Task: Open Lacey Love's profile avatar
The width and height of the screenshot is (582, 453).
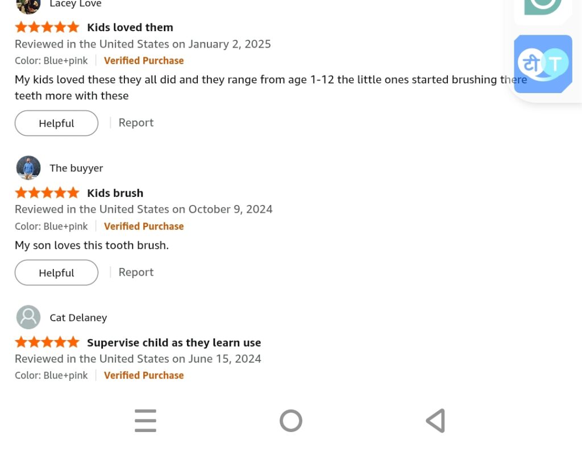Action: coord(28,6)
